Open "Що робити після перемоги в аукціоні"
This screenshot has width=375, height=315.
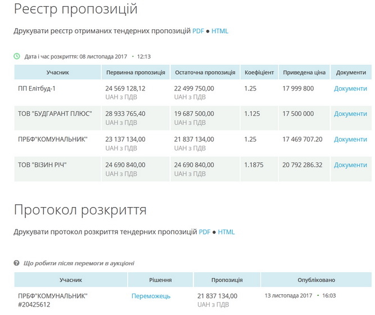pos(79,263)
